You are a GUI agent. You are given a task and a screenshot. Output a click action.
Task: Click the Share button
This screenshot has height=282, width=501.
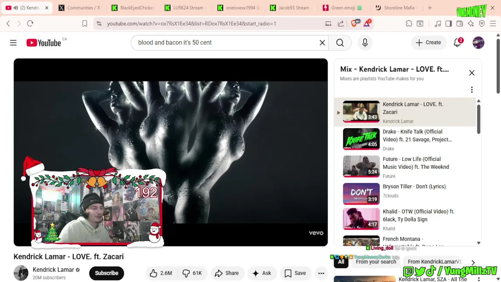pos(227,273)
